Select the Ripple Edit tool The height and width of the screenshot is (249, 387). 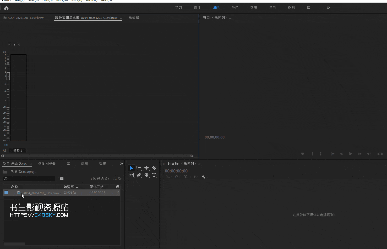(x=146, y=168)
